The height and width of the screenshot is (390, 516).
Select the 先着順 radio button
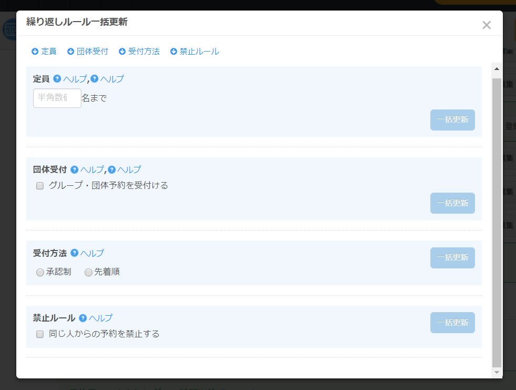pyautogui.click(x=88, y=272)
